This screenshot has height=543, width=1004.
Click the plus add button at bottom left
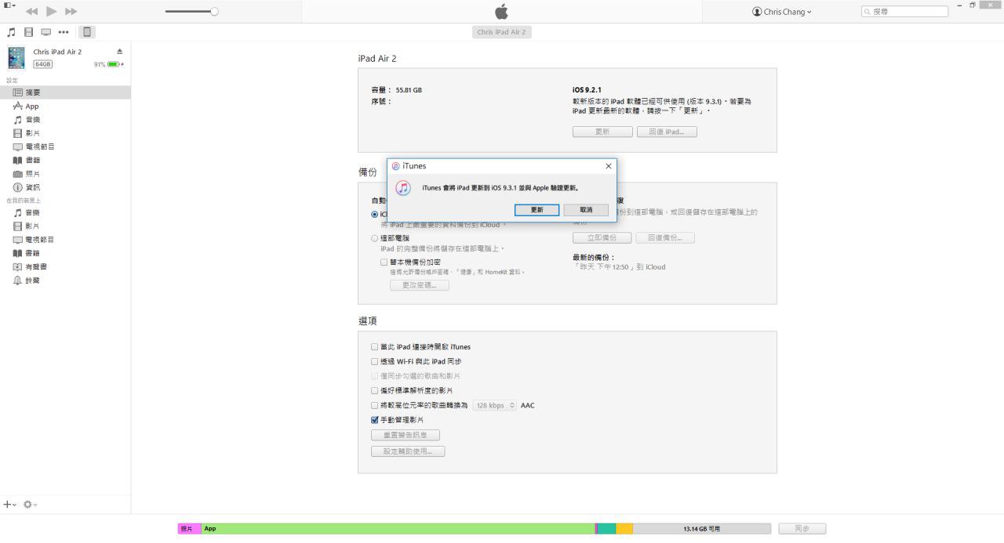[9, 505]
